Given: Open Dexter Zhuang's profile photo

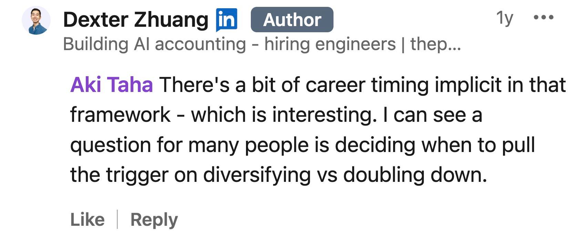Looking at the screenshot, I should (x=36, y=21).
